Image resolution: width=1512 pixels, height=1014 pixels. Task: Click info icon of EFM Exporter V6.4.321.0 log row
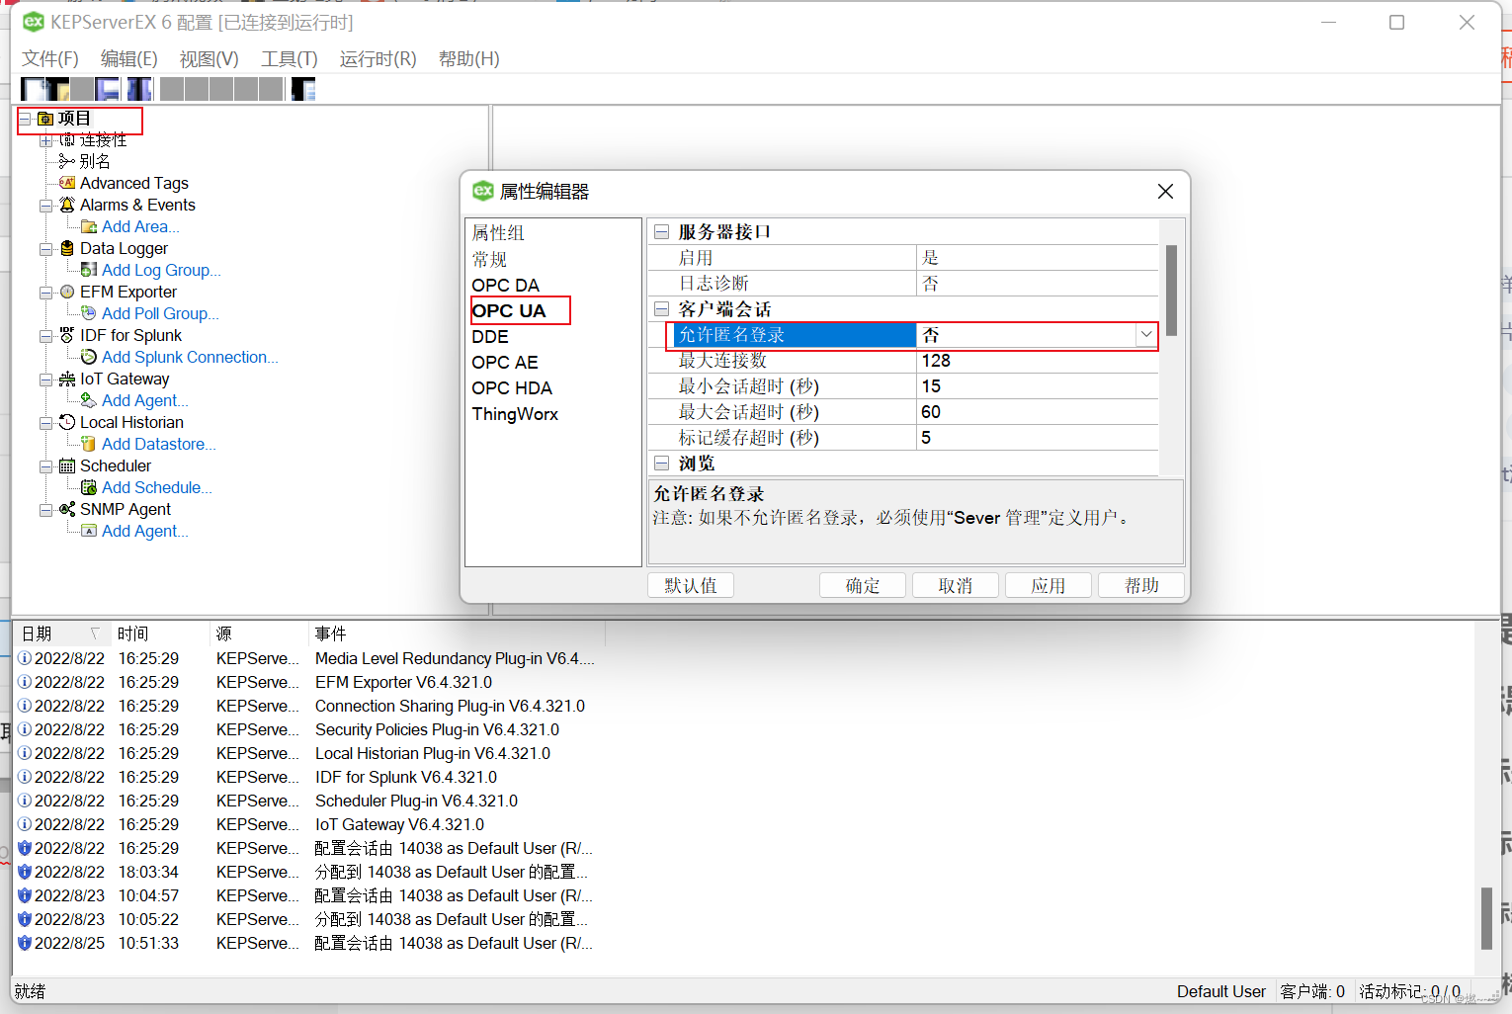(25, 682)
